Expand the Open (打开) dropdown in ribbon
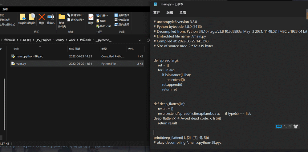308x152 pixels. pyautogui.click(x=107, y=16)
